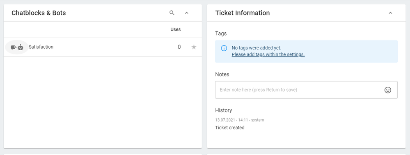Collapse the Chatblocks & Bots panel
Viewport: 410px width, 155px height.
pyautogui.click(x=187, y=13)
